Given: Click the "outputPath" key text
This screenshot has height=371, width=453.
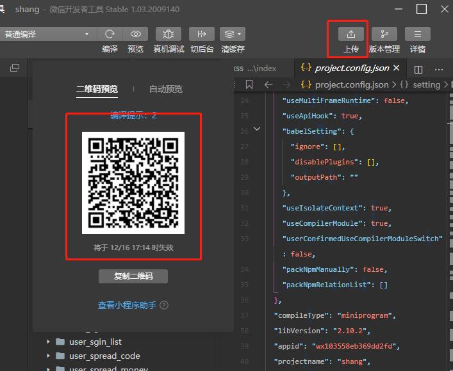Looking at the screenshot, I should click(316, 177).
